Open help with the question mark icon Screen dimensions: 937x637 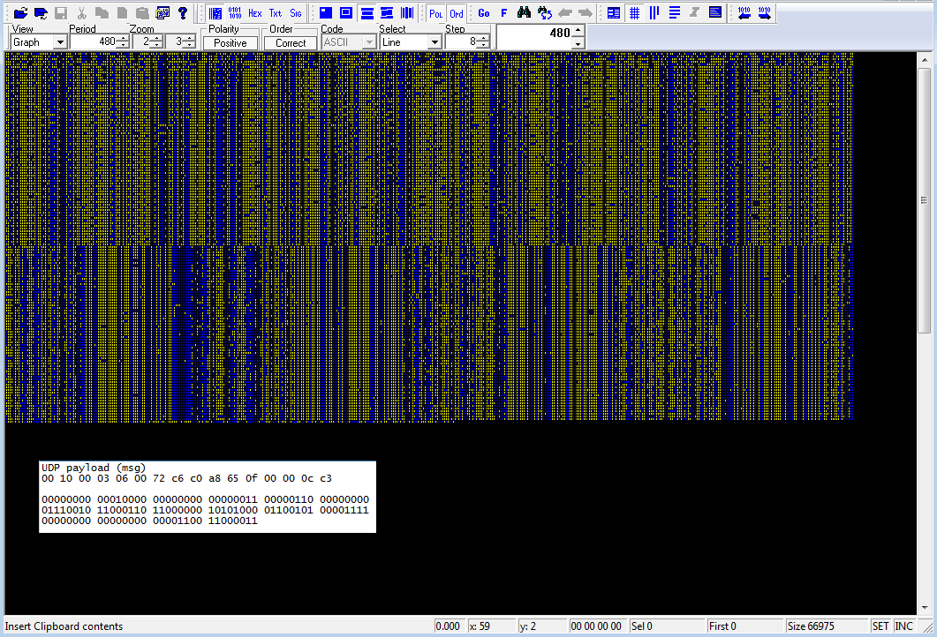[x=183, y=12]
